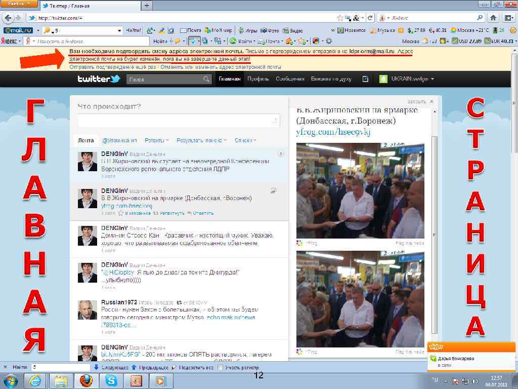Select the Главная tab in Twitter header
The image size is (518, 389).
coord(230,79)
